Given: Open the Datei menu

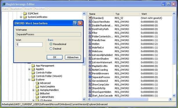Looking at the screenshot, I should click(5, 9).
